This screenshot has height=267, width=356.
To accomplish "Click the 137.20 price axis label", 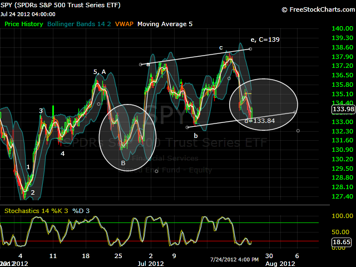I will pyautogui.click(x=343, y=66).
